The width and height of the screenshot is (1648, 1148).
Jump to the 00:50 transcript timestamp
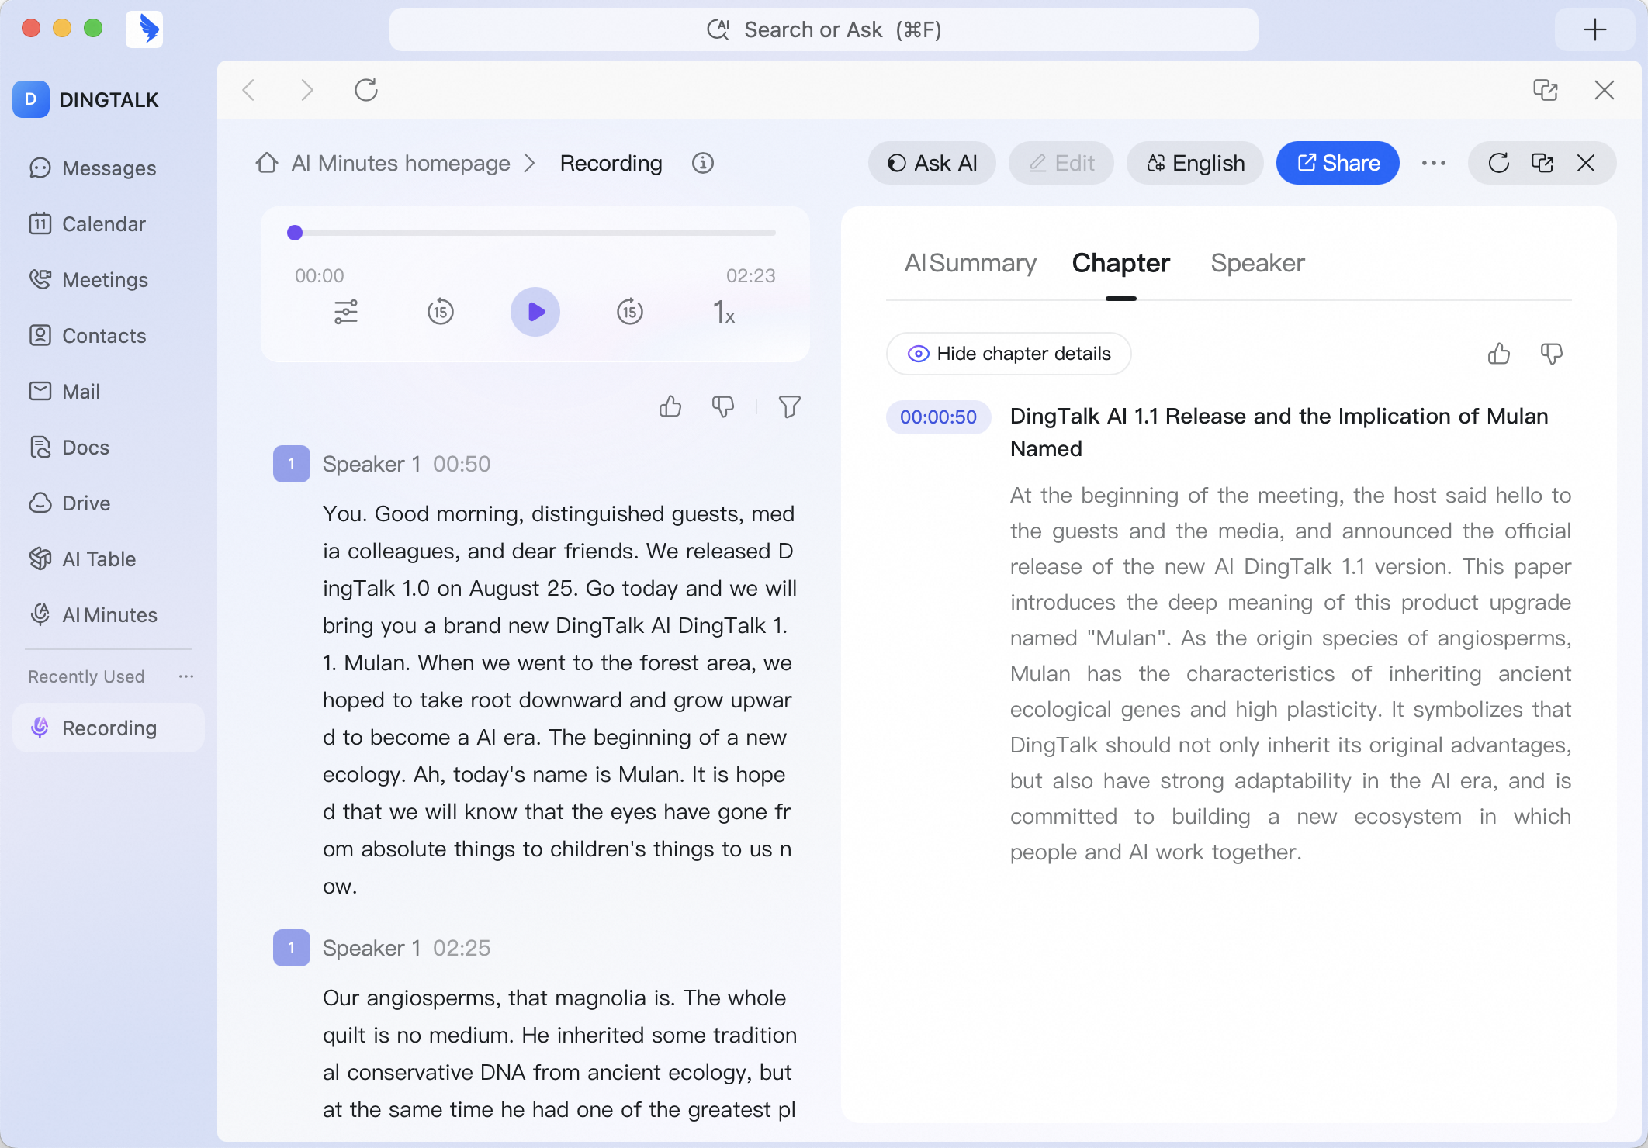click(x=462, y=464)
